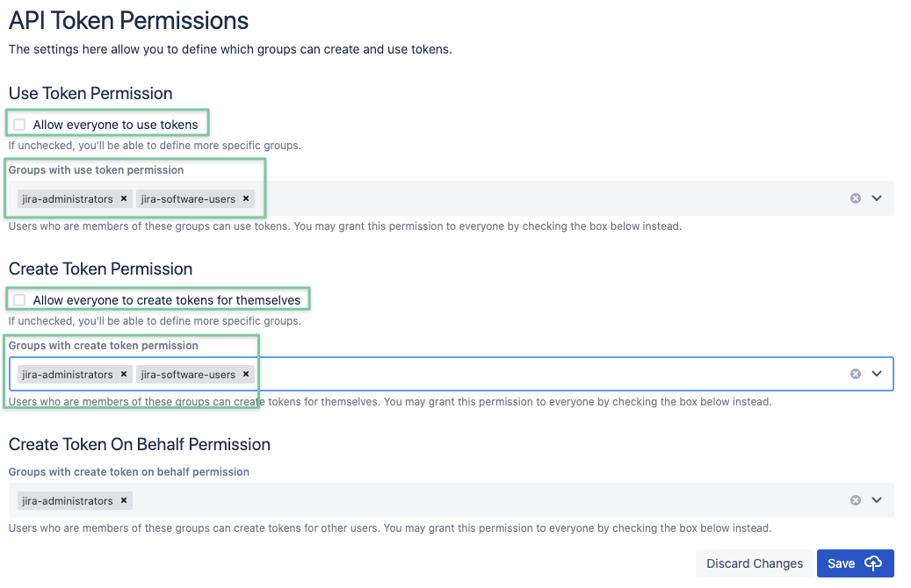Expand the create token on behalf groups dropdown
Screen dimensions: 911x588
pos(877,500)
